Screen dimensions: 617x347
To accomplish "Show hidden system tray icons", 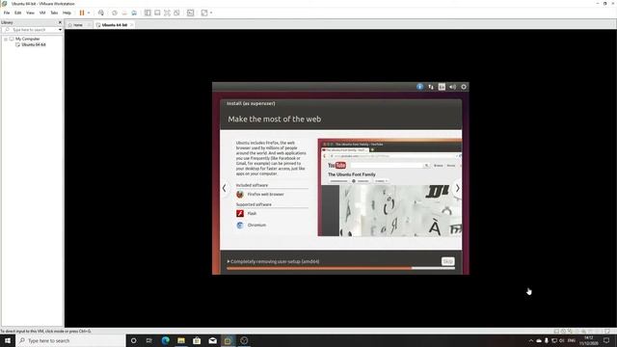I will [x=531, y=340].
